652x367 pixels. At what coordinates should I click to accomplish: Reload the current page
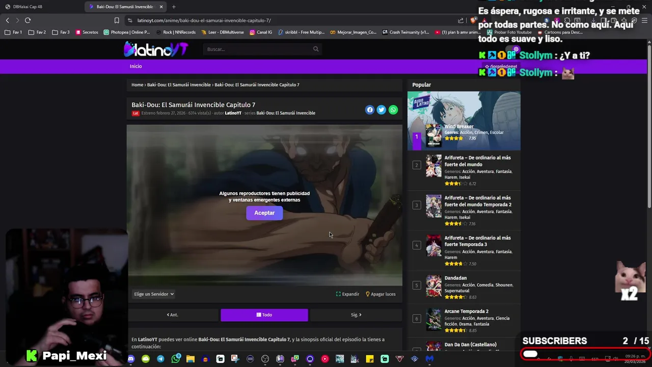tap(28, 20)
